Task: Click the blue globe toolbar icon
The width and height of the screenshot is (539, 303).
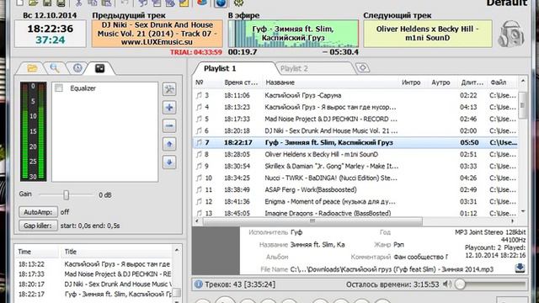Action: tap(221, 3)
